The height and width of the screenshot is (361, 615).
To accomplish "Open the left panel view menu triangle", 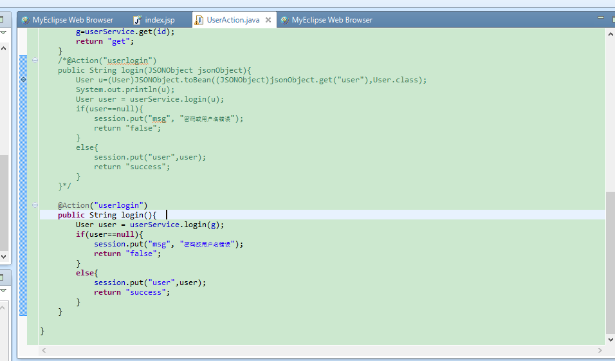I will tap(3, 32).
